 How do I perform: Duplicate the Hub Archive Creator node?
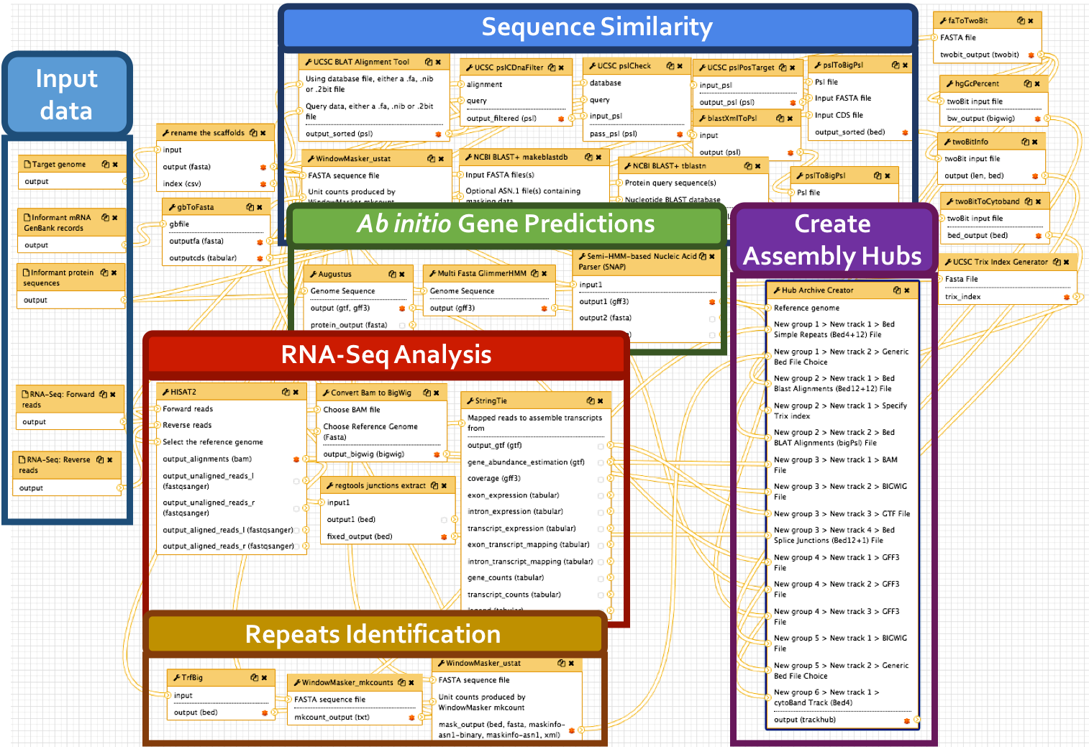click(x=897, y=290)
